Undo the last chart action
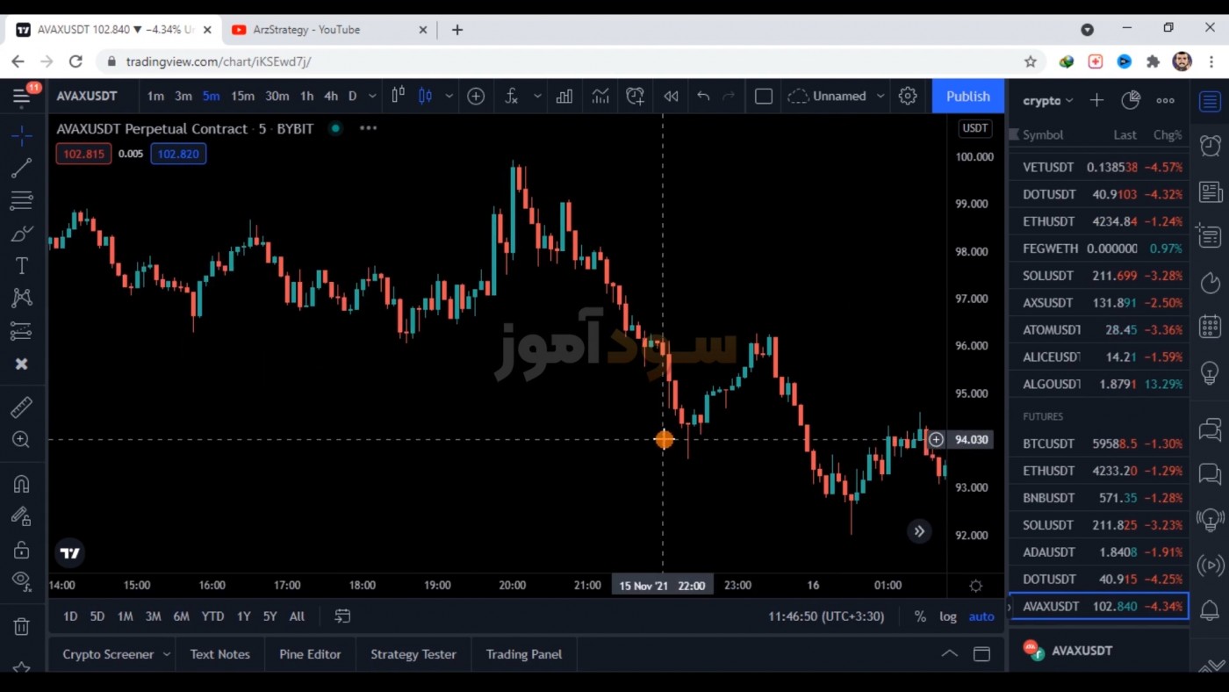 (703, 96)
